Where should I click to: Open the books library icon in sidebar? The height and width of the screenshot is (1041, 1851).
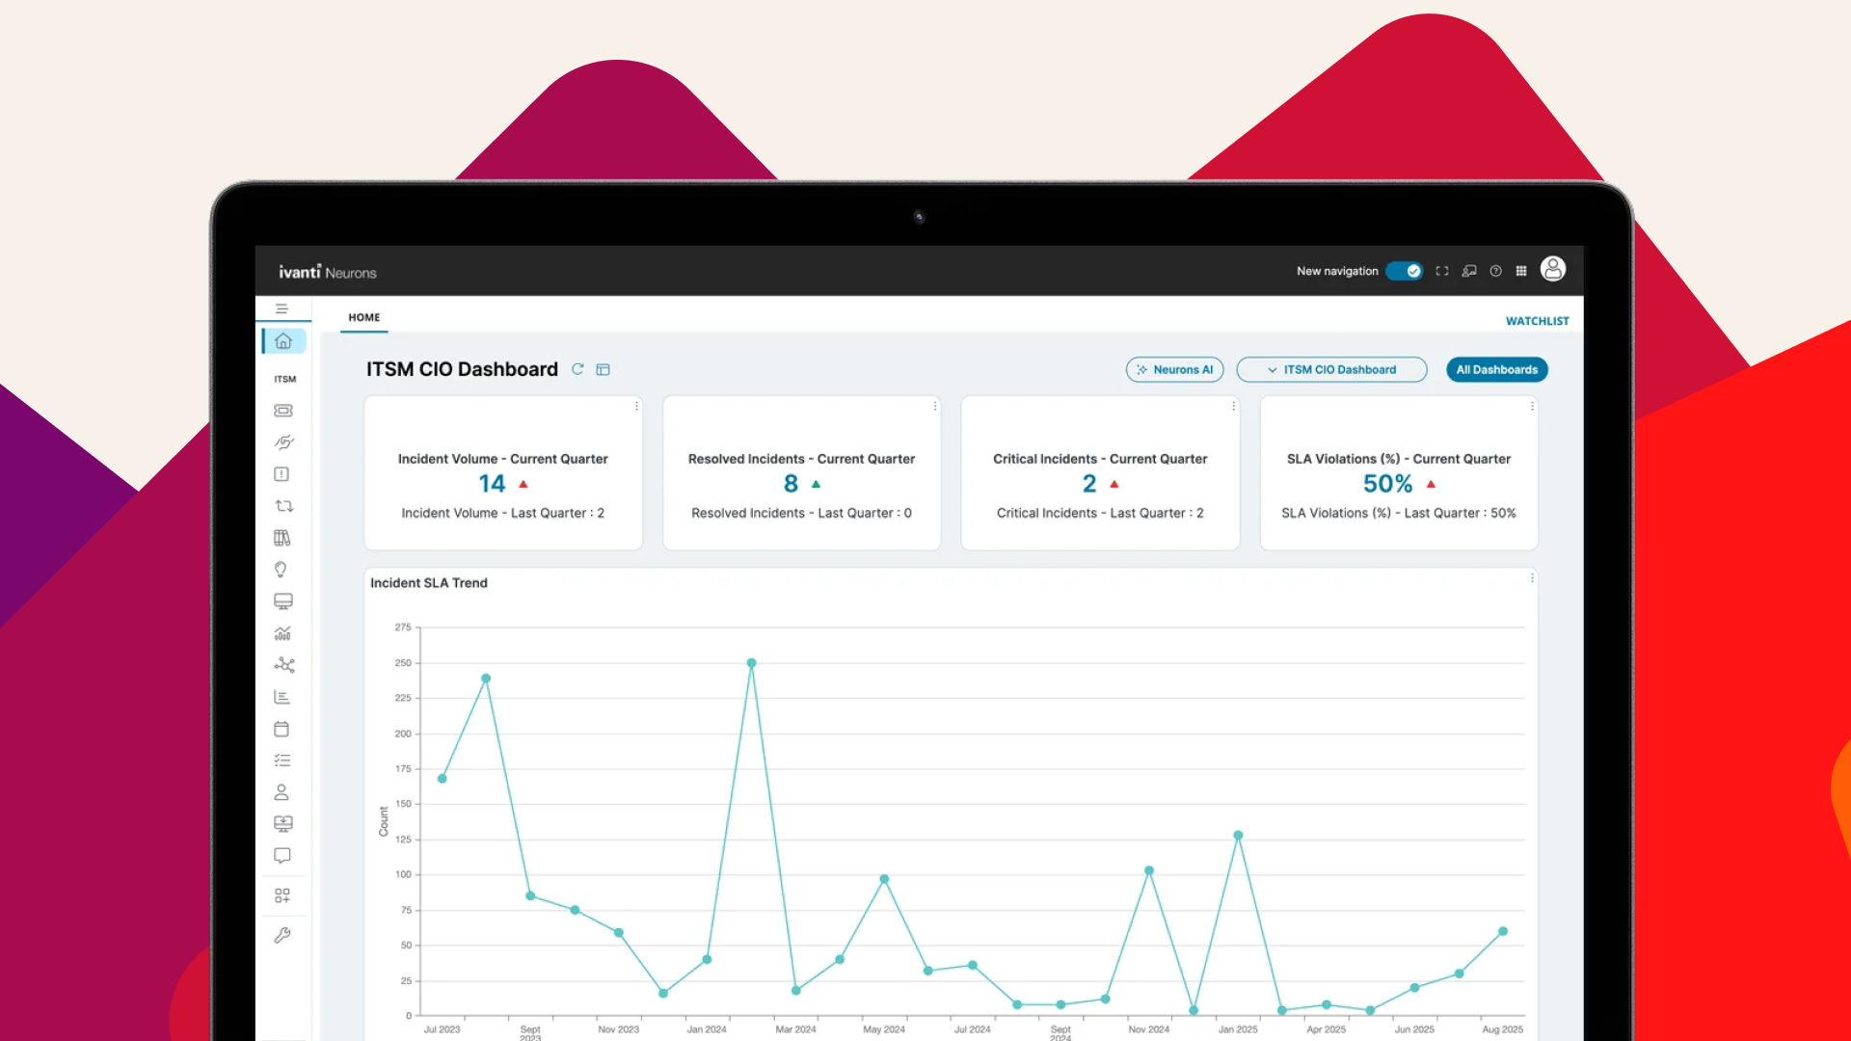282,538
